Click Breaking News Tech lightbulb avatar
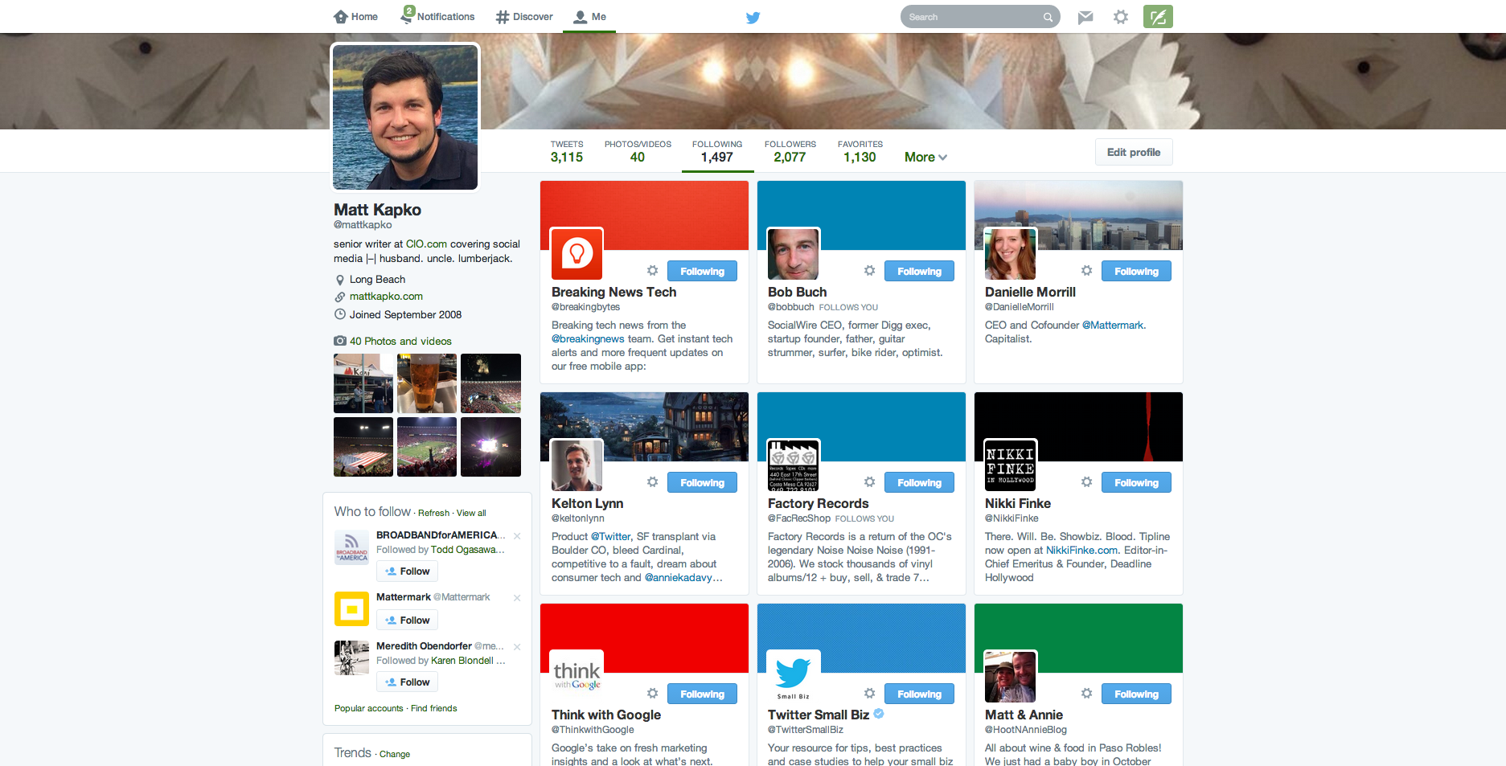Screen dimensions: 1506x766 (x=577, y=253)
